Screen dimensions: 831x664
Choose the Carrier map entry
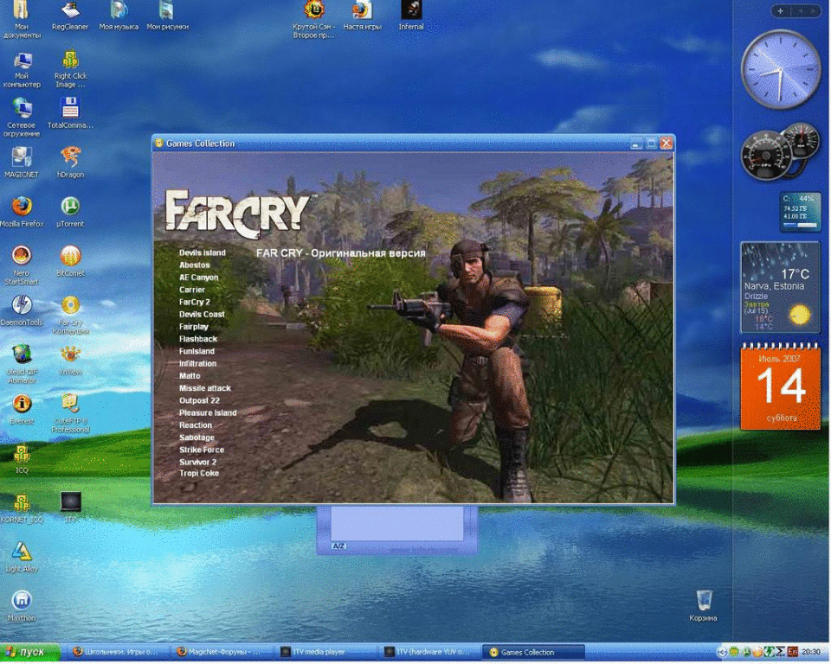tap(191, 290)
